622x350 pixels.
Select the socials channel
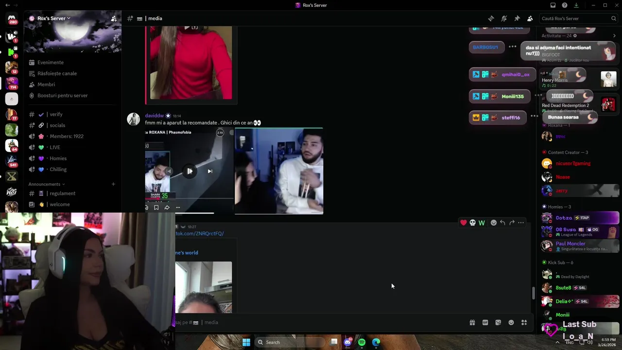pyautogui.click(x=73, y=125)
